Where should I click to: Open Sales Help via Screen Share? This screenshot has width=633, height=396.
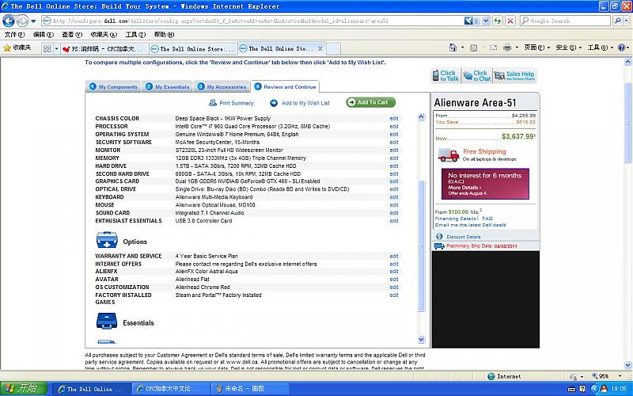[515, 75]
